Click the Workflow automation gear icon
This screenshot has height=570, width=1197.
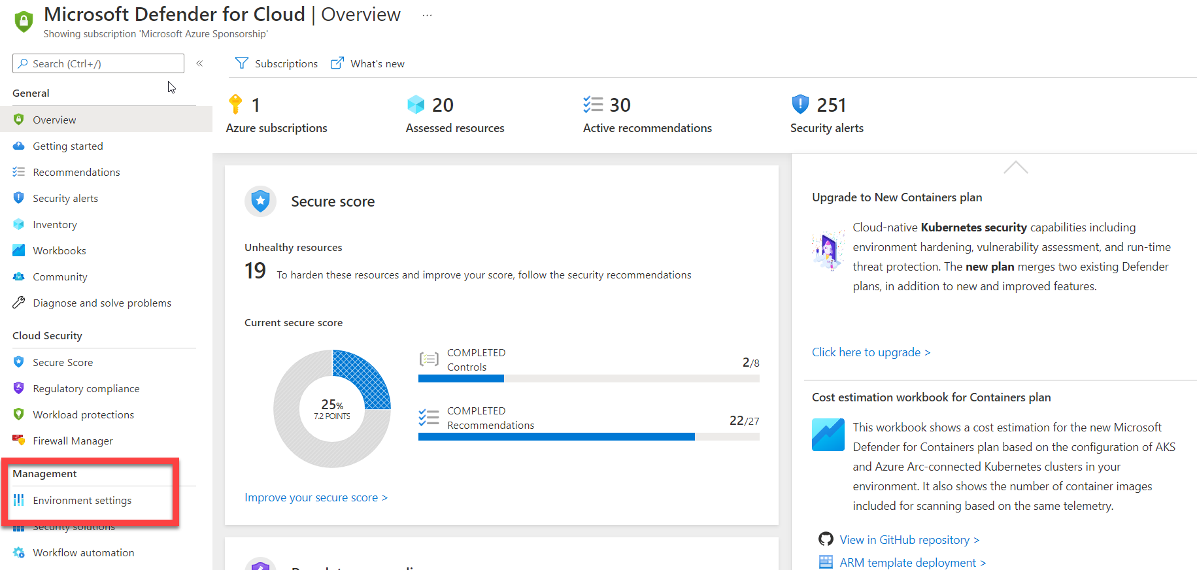pos(19,552)
